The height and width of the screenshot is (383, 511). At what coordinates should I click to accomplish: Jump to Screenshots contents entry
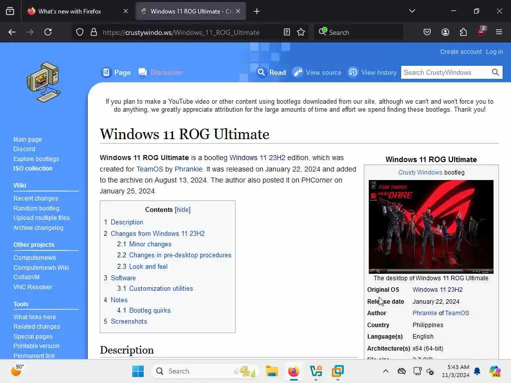tap(129, 322)
